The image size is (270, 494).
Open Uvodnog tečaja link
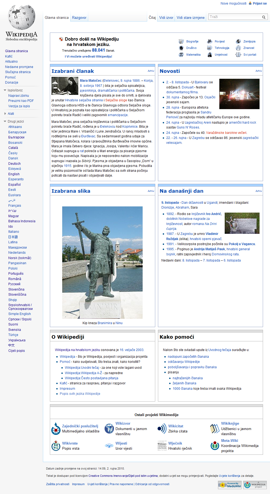pyautogui.click(x=220, y=350)
